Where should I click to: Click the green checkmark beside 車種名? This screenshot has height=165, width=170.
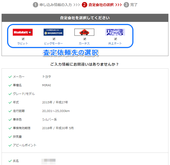[x=10, y=85]
